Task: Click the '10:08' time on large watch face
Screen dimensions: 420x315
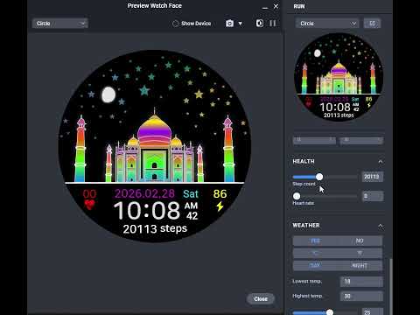Action: [x=147, y=211]
